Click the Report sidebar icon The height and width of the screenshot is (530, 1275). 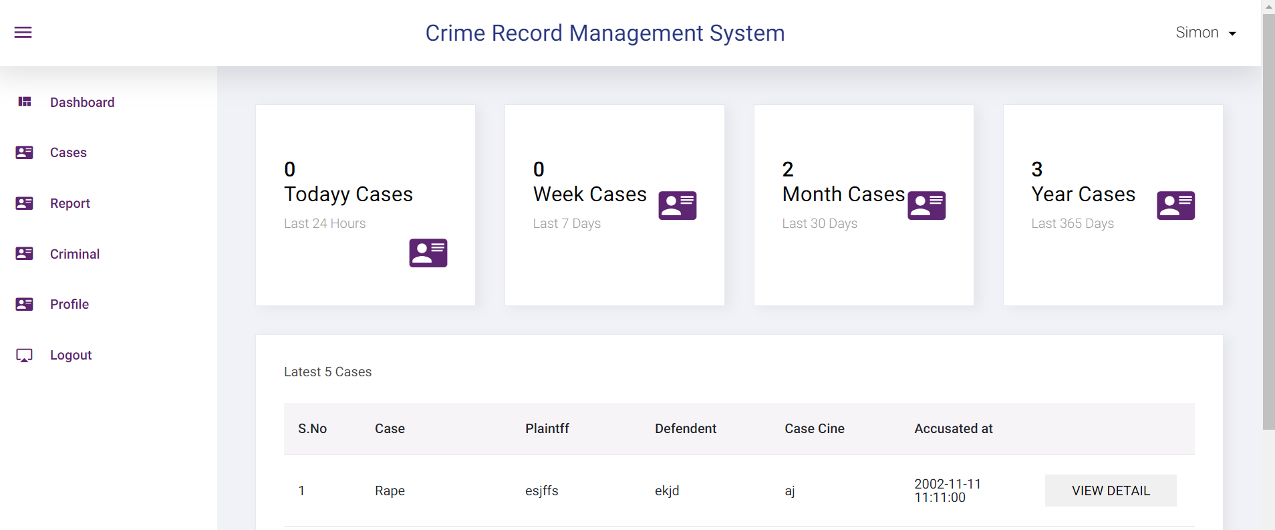tap(25, 203)
